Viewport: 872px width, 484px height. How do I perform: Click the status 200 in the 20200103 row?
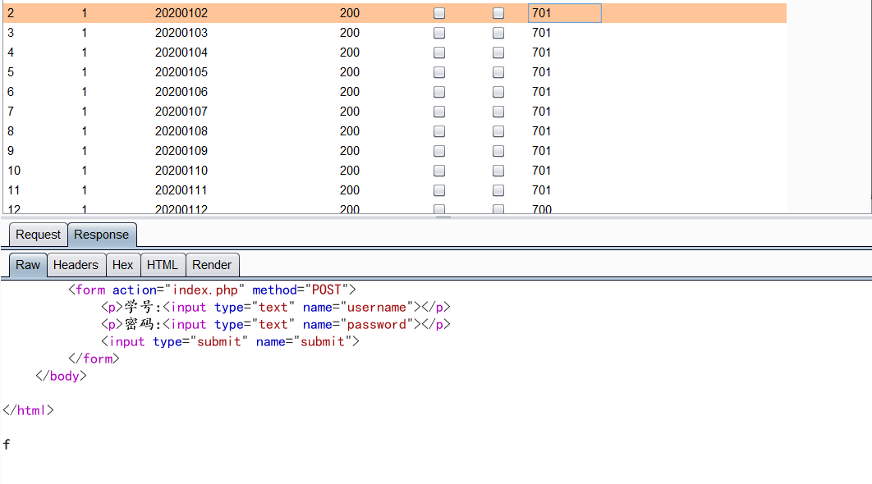(350, 33)
